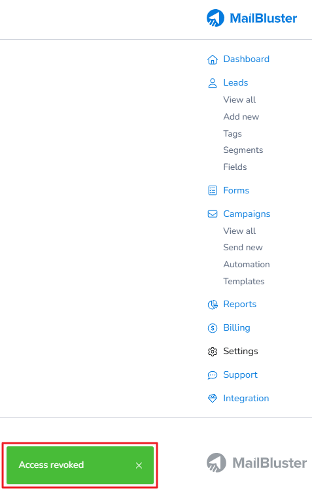Open the Automation link
This screenshot has height=496, width=312.
(247, 264)
